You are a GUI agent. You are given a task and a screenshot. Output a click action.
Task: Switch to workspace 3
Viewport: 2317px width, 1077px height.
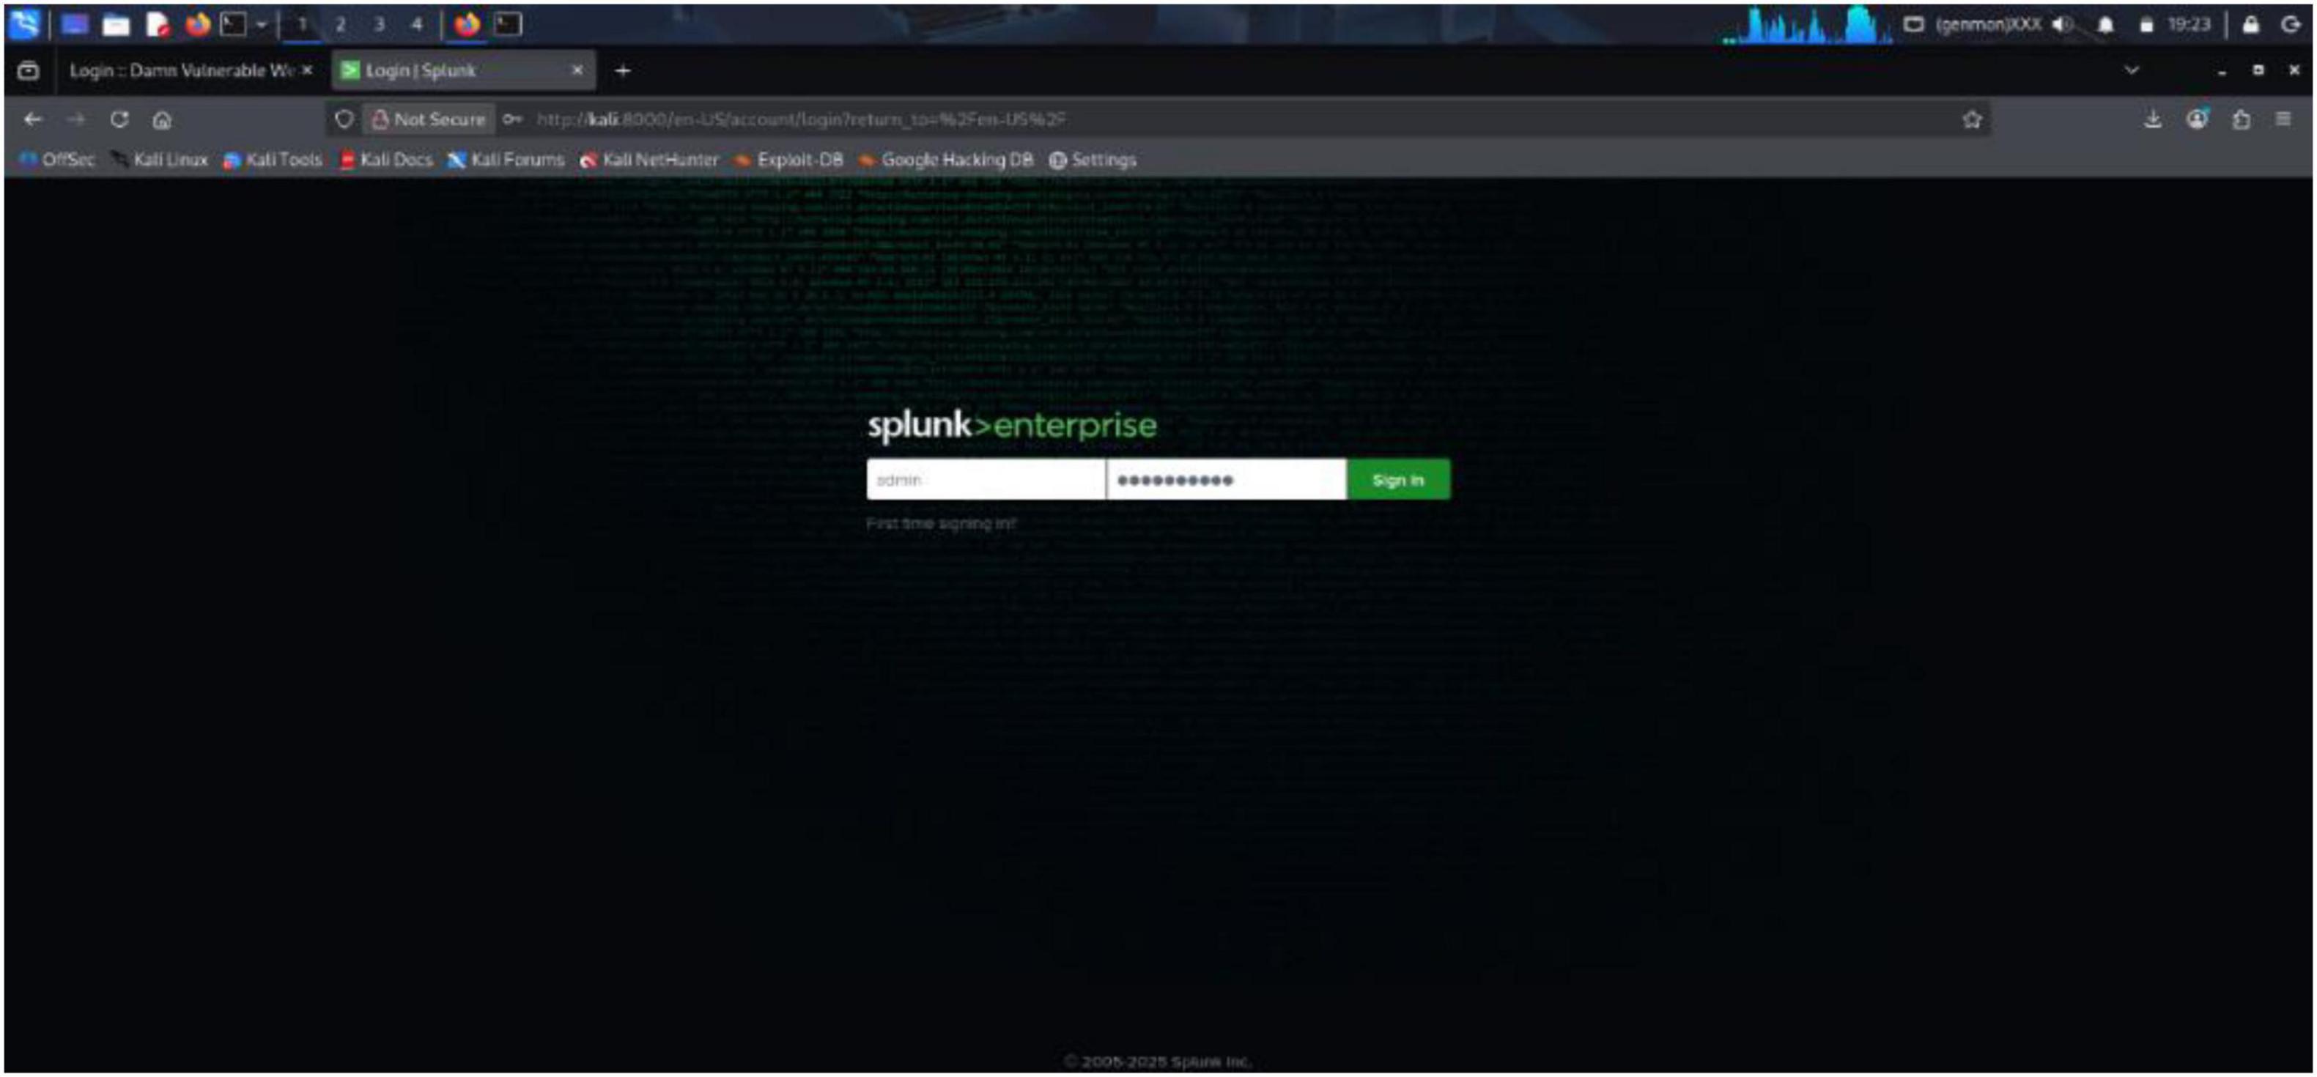click(x=380, y=24)
